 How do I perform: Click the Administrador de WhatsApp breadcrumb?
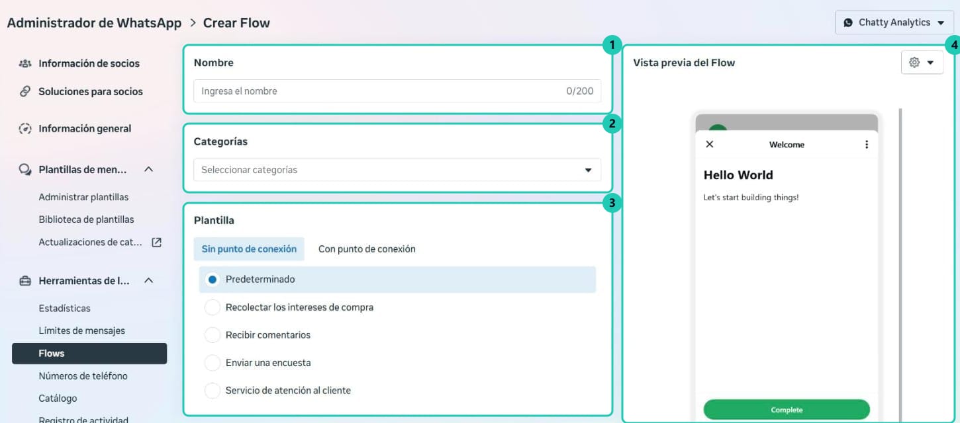pos(94,22)
